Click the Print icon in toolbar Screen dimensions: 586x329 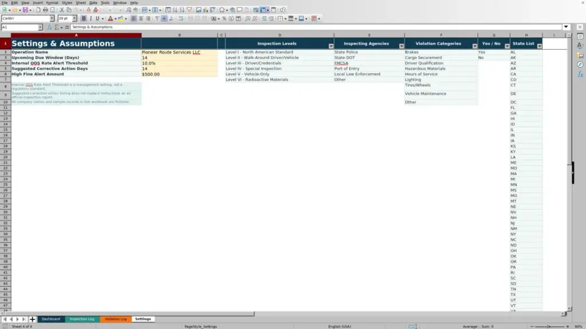(x=45, y=10)
